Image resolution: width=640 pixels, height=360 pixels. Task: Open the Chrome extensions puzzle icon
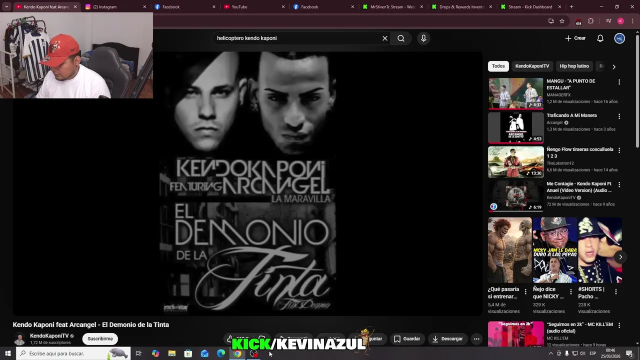591,21
